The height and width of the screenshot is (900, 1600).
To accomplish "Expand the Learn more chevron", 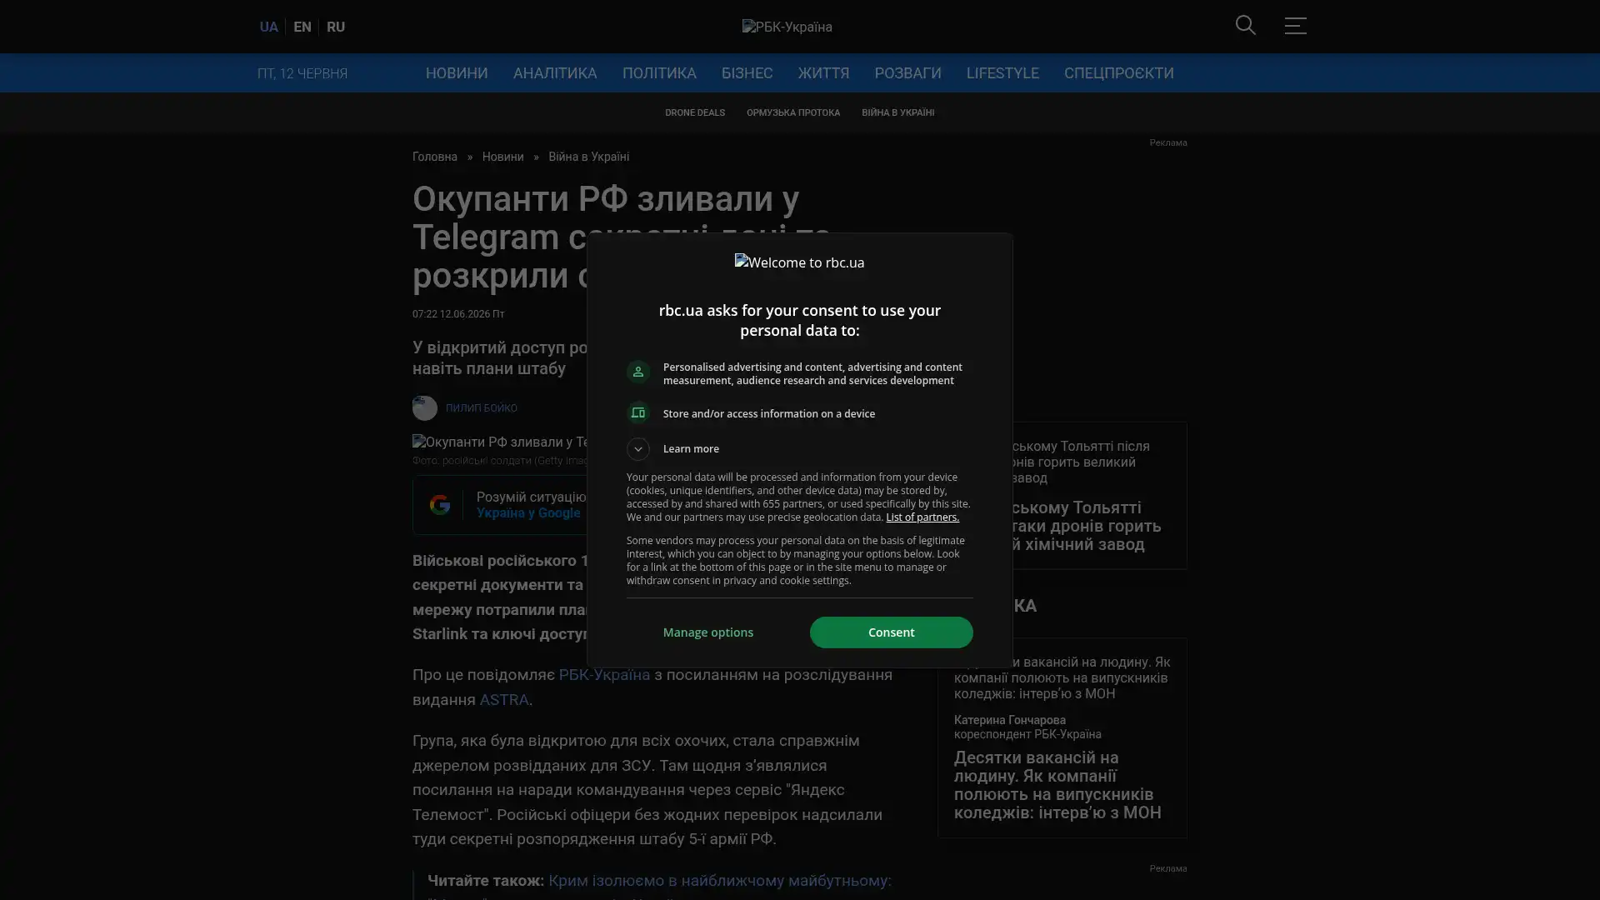I will pyautogui.click(x=637, y=449).
